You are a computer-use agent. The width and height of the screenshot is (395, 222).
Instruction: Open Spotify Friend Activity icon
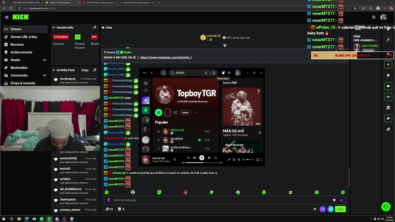click(x=229, y=73)
